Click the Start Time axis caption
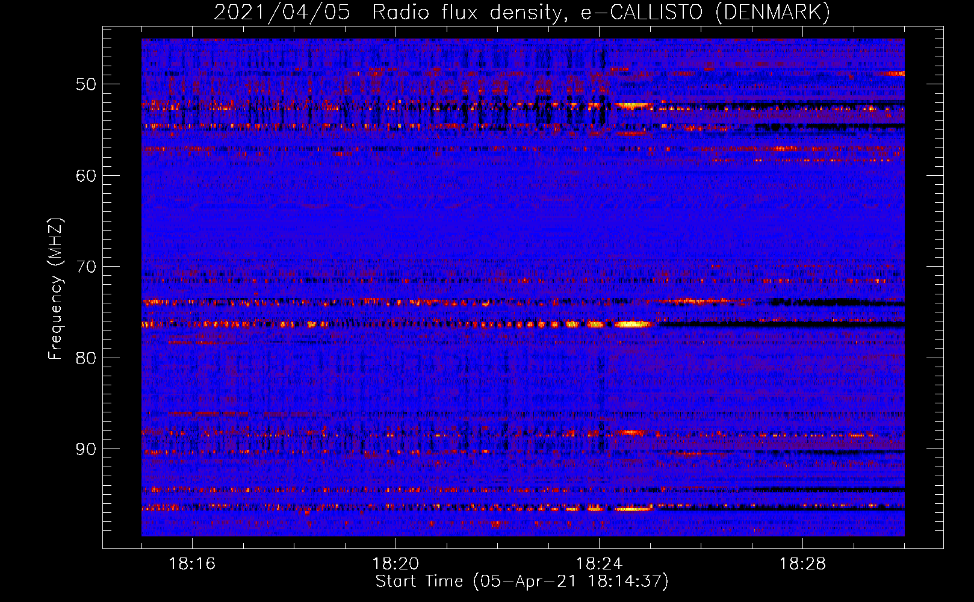 (522, 582)
